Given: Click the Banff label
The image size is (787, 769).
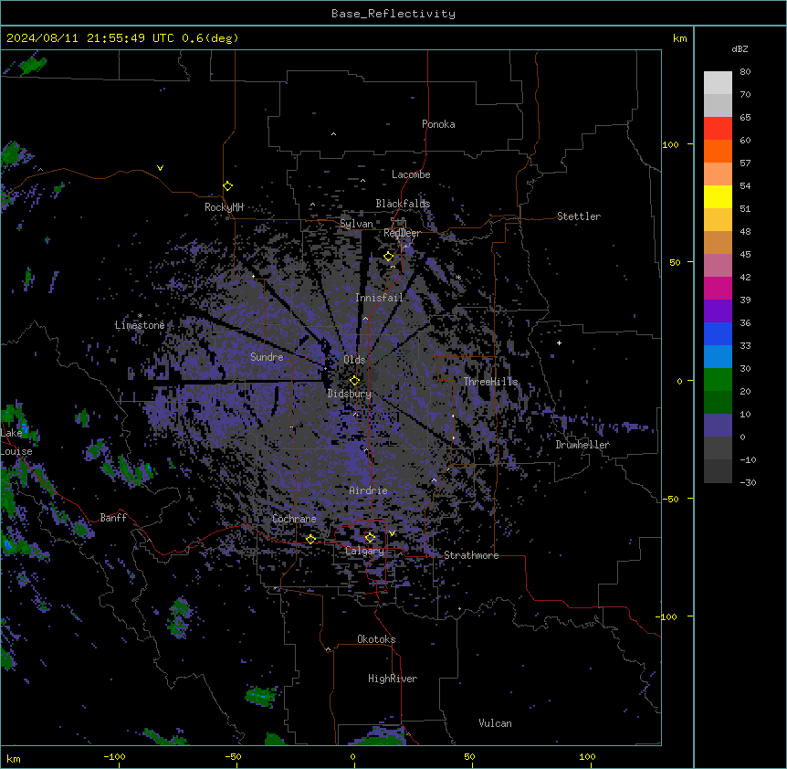Looking at the screenshot, I should 113,518.
